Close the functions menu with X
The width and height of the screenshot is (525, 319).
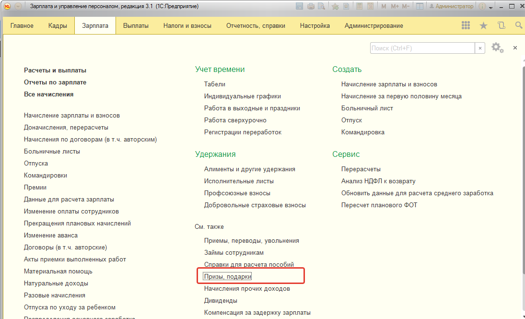click(515, 48)
